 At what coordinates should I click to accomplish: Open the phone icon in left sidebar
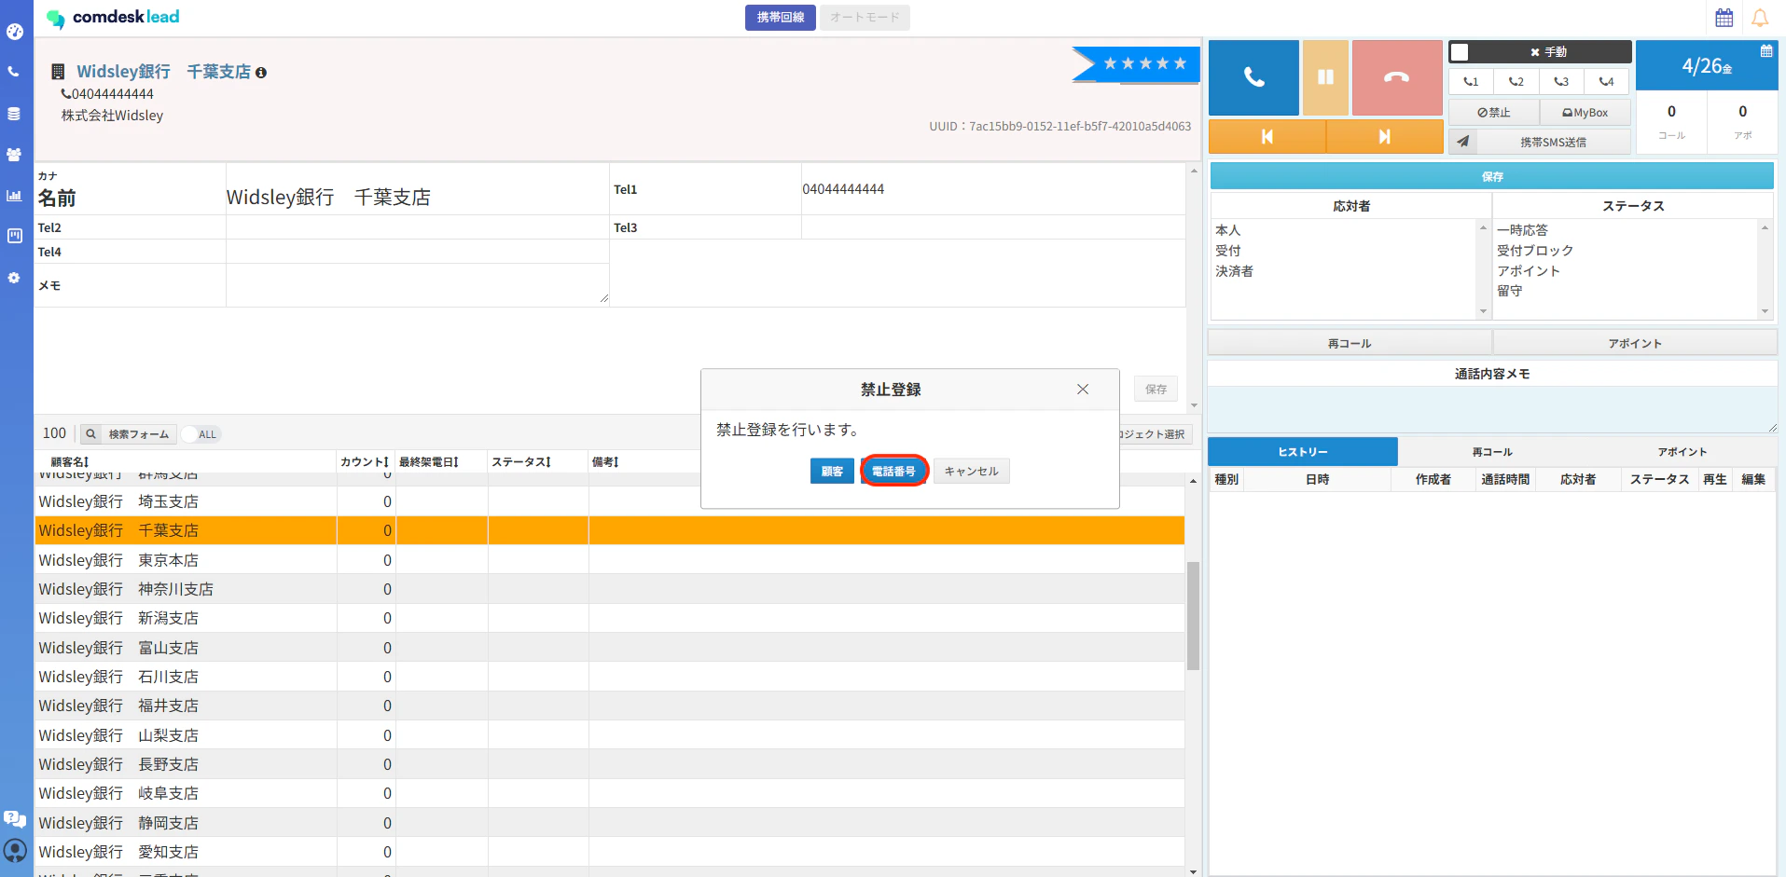click(x=14, y=72)
